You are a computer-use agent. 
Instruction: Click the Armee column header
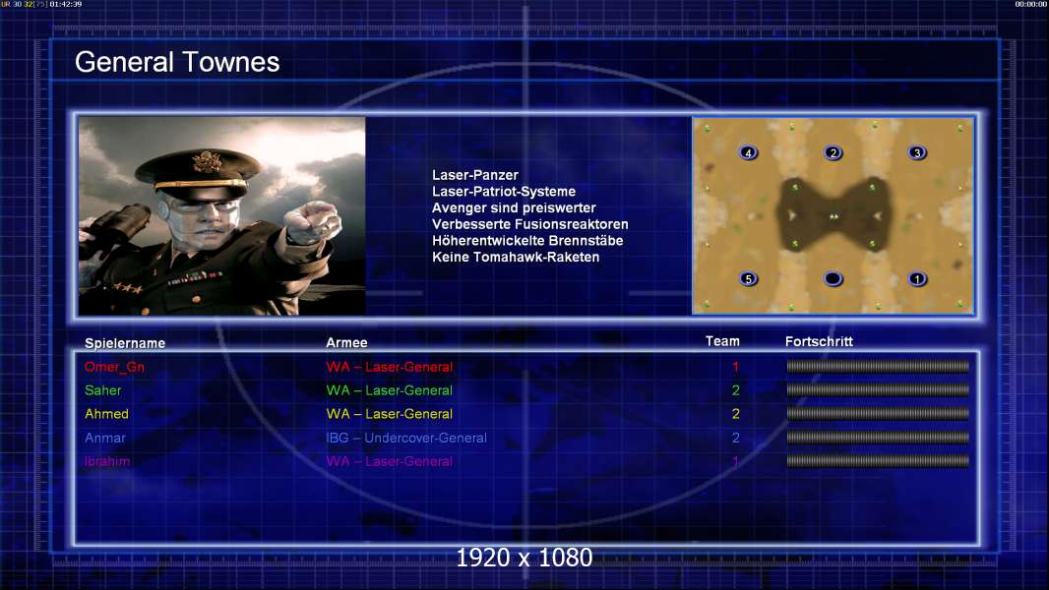click(346, 343)
